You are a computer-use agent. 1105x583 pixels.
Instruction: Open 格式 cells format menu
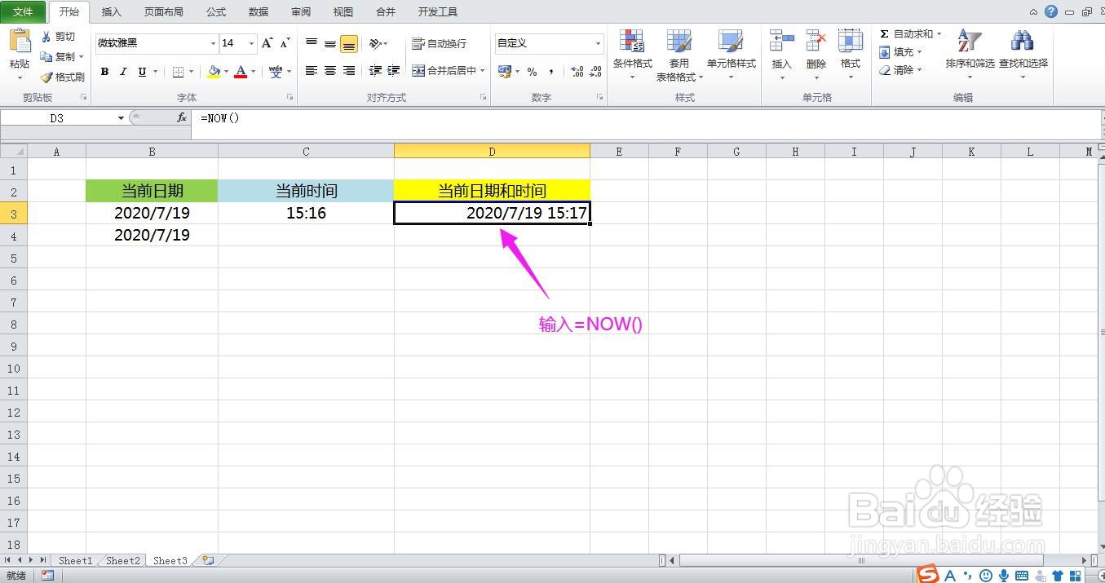[x=851, y=55]
